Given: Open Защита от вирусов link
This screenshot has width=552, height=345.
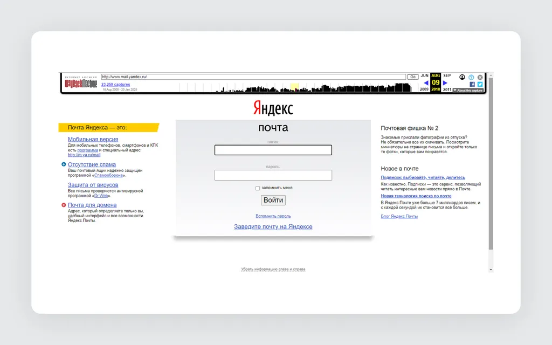Looking at the screenshot, I should 93,185.
